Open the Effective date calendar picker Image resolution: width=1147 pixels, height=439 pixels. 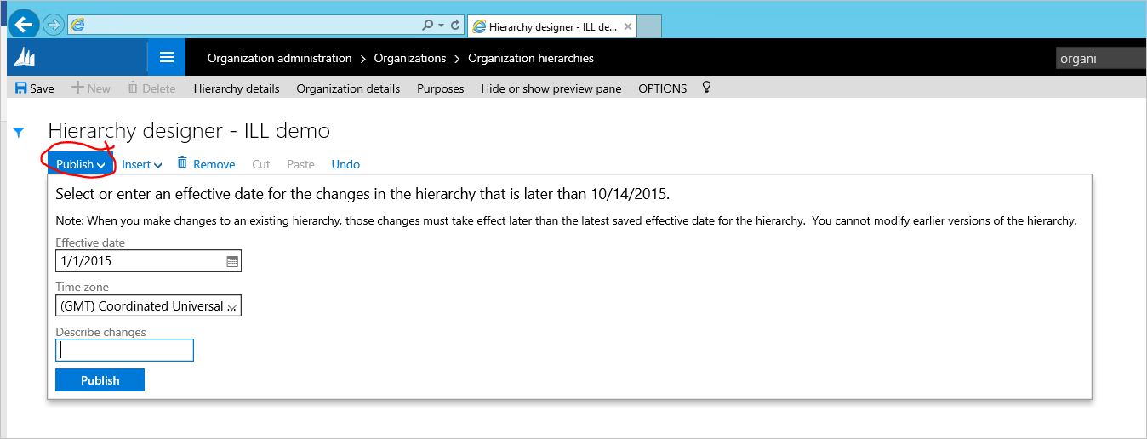(232, 261)
